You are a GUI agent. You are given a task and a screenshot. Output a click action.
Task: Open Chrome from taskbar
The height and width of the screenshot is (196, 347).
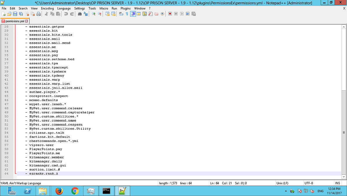click(75, 191)
